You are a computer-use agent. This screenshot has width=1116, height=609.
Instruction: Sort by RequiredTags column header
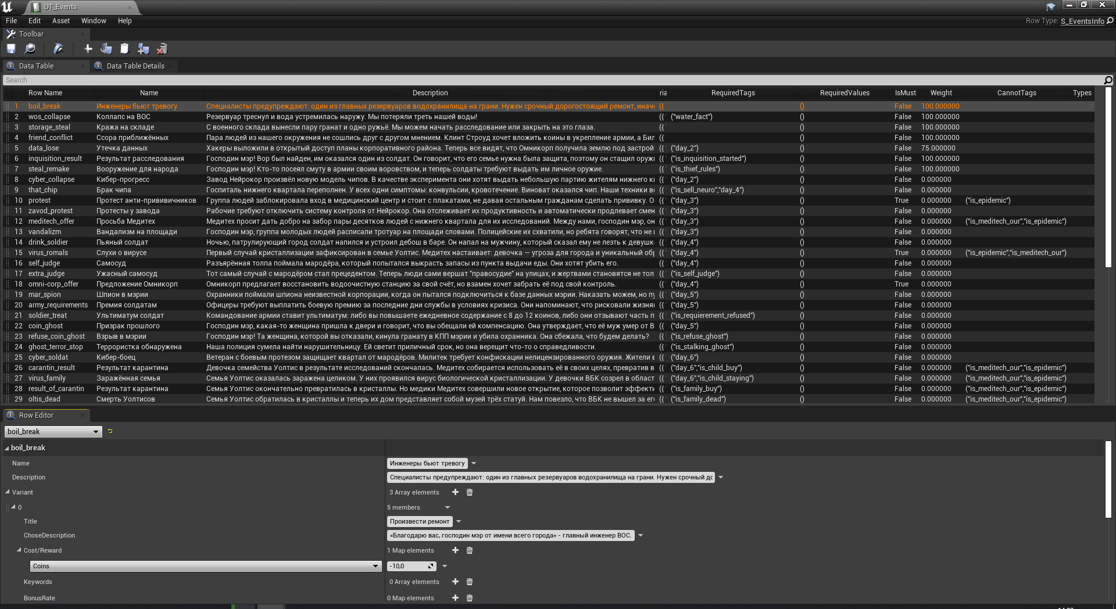click(x=733, y=93)
